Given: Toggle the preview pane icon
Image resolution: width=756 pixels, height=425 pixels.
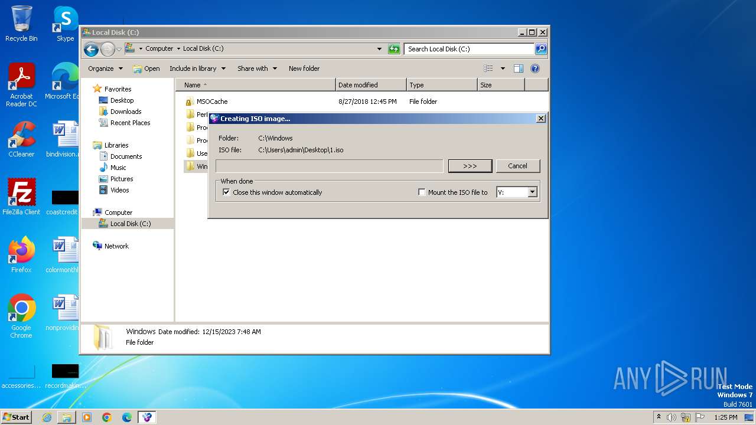Looking at the screenshot, I should [518, 68].
